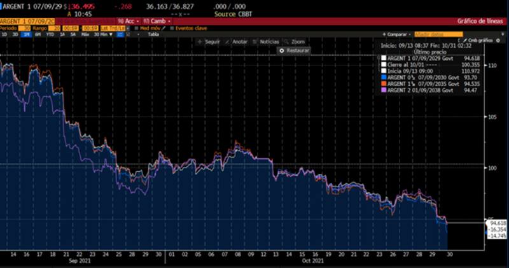
Task: Select the 1M period tab
Action: point(27,34)
